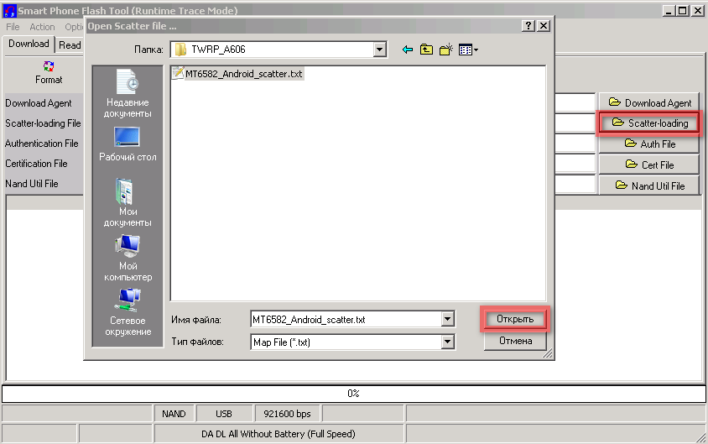This screenshot has width=708, height=444.
Task: Click the USB status cell
Action: click(224, 414)
